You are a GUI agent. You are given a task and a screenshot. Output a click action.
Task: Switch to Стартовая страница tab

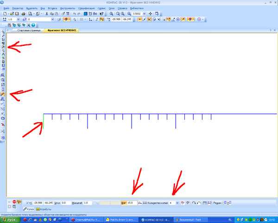29,30
